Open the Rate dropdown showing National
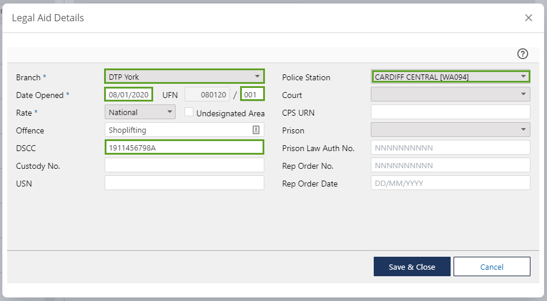 (x=140, y=112)
